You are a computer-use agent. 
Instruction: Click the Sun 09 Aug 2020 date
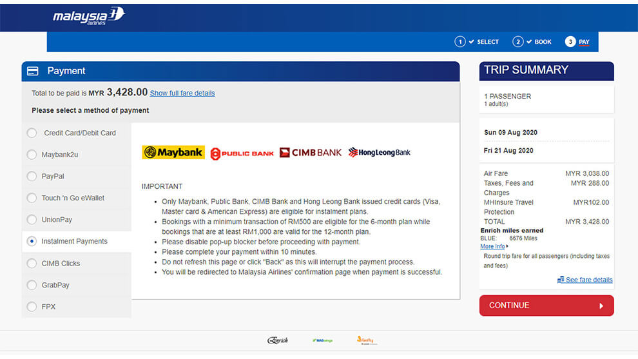[510, 132]
